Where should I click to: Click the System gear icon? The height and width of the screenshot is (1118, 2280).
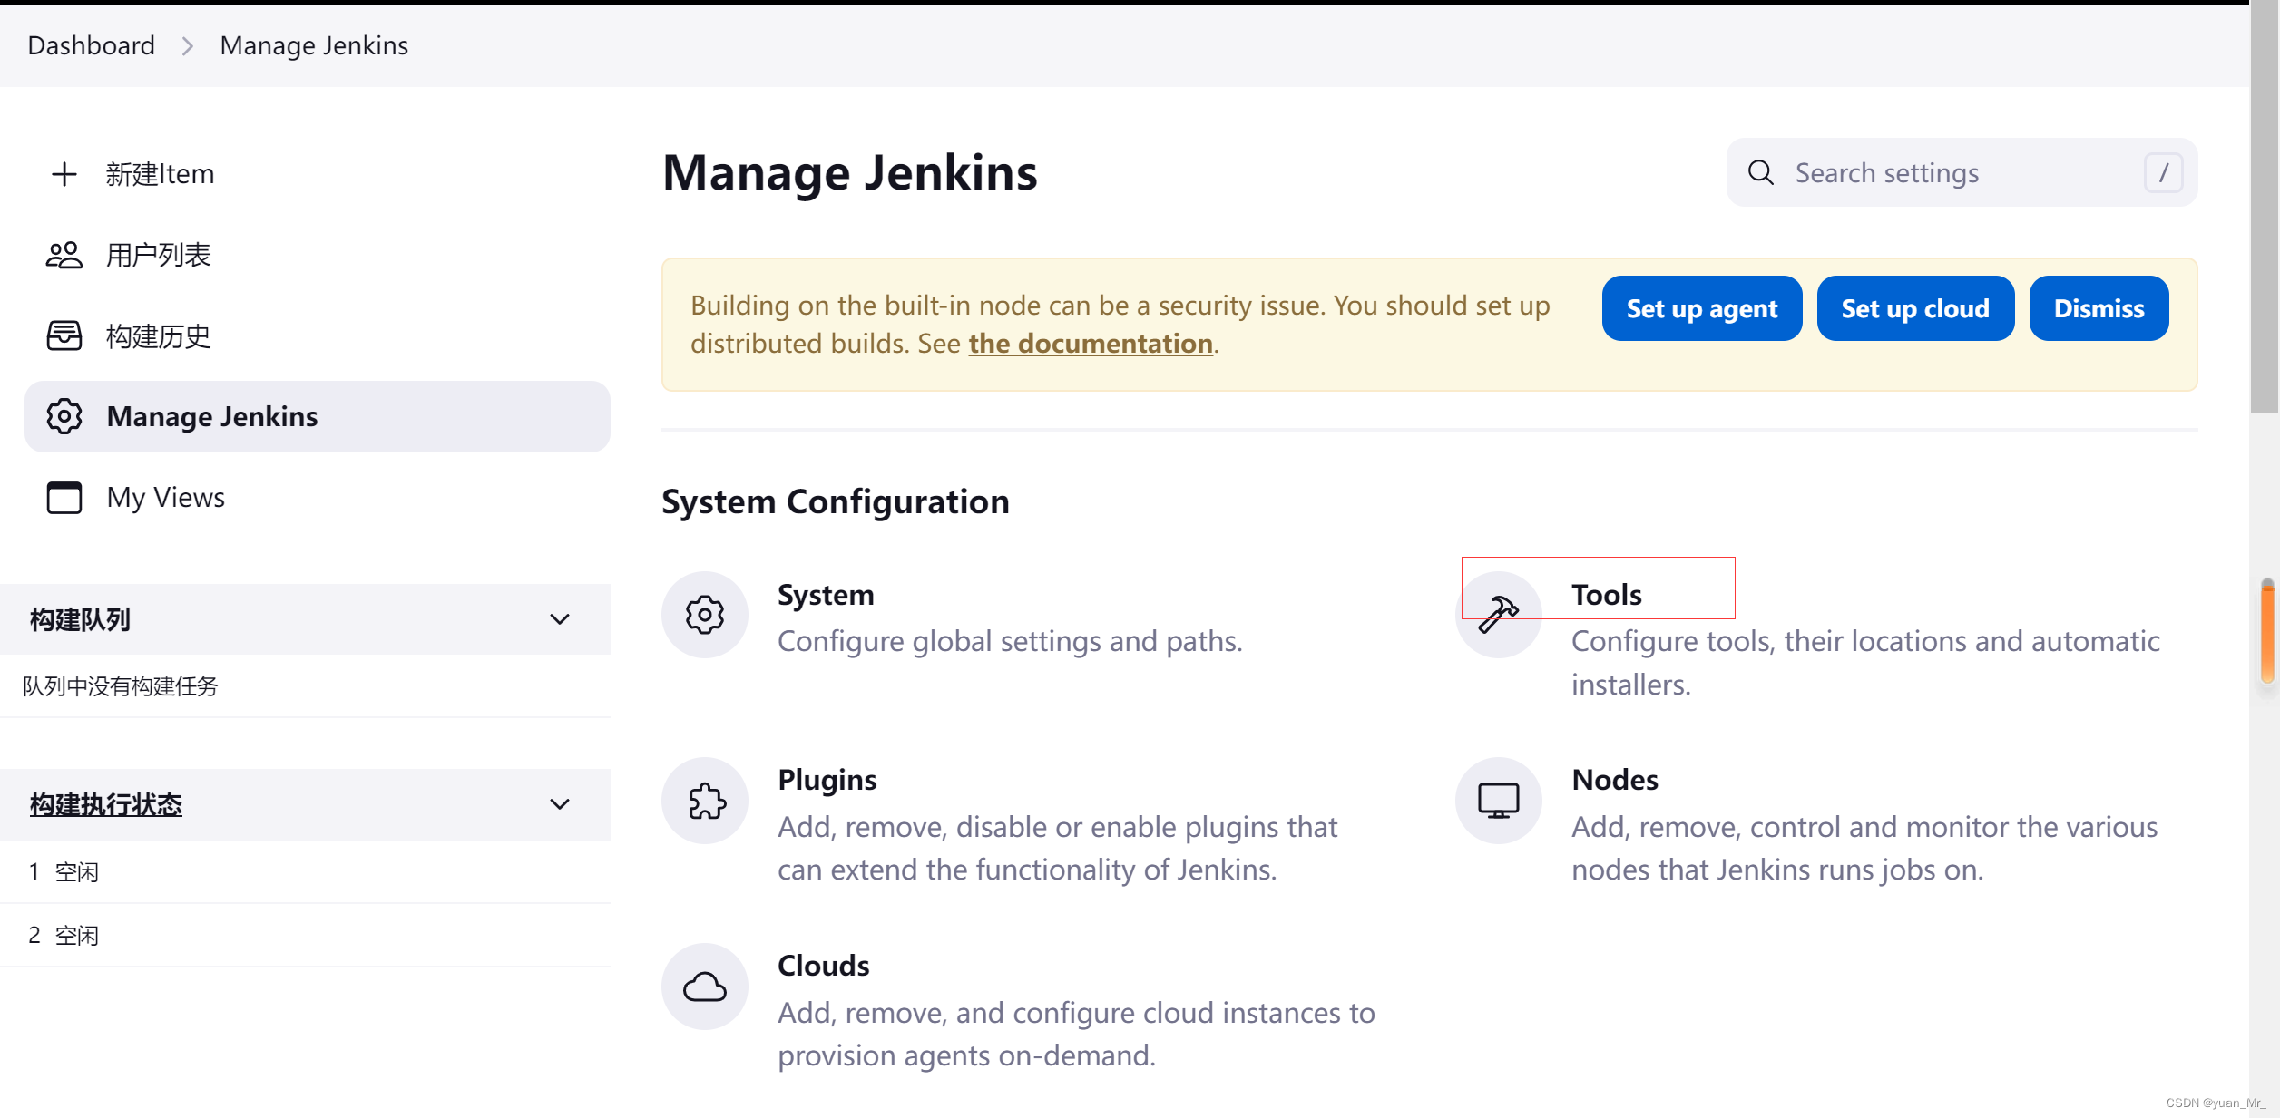coord(704,615)
